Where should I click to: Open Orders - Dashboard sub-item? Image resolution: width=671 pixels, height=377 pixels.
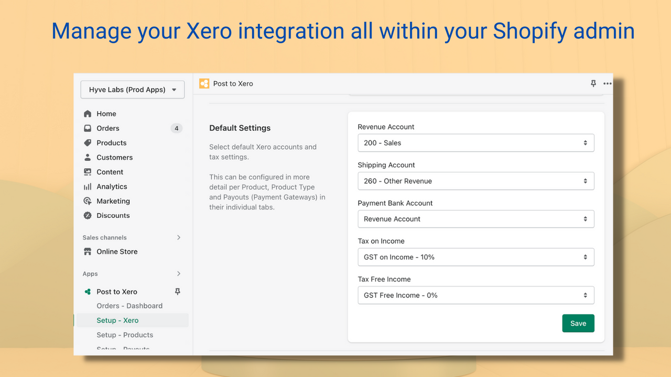129,306
